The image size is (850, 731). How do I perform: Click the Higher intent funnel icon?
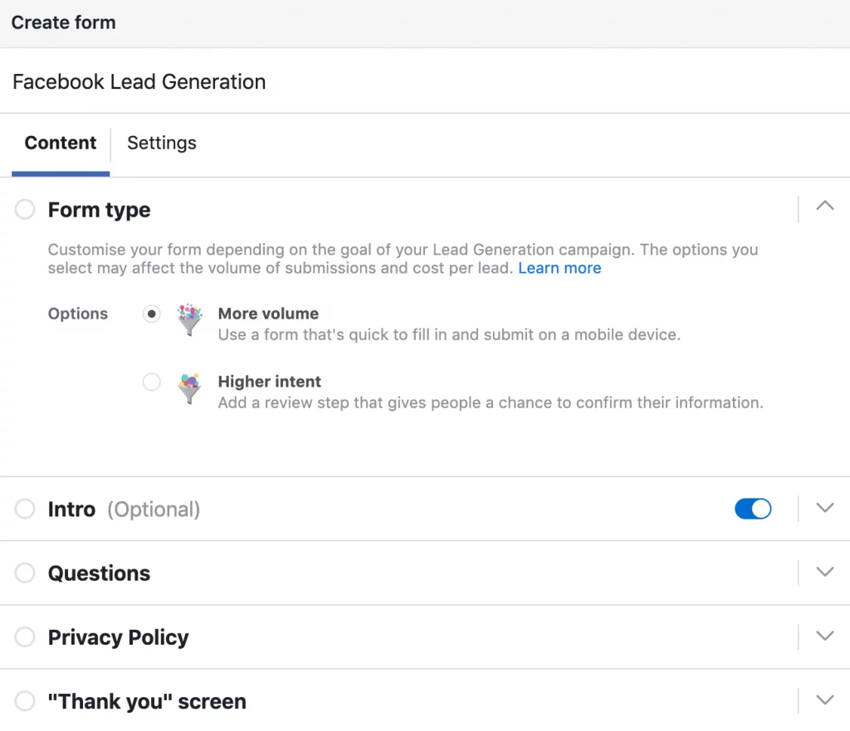point(190,388)
